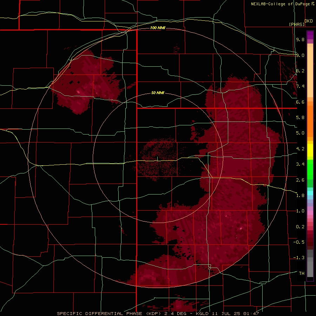Click the gray segment at color bar bottom

pos(310,263)
